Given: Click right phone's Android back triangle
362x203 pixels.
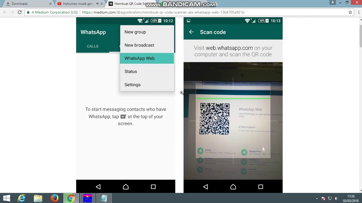Looking at the screenshot, I should tap(206, 187).
